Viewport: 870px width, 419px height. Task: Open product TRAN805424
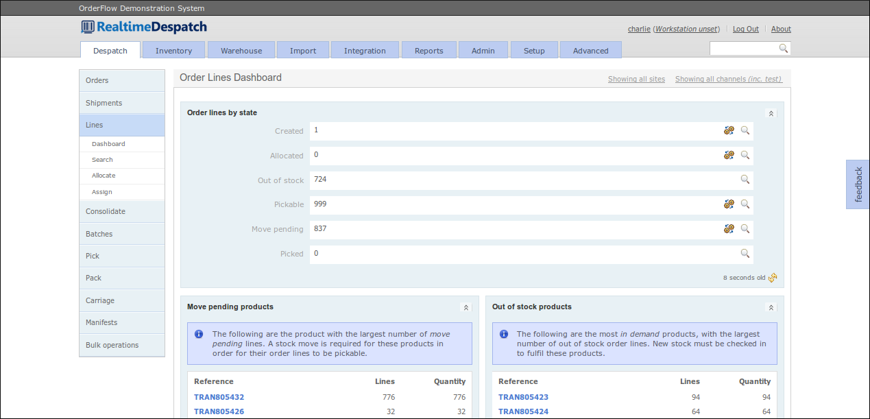[523, 411]
